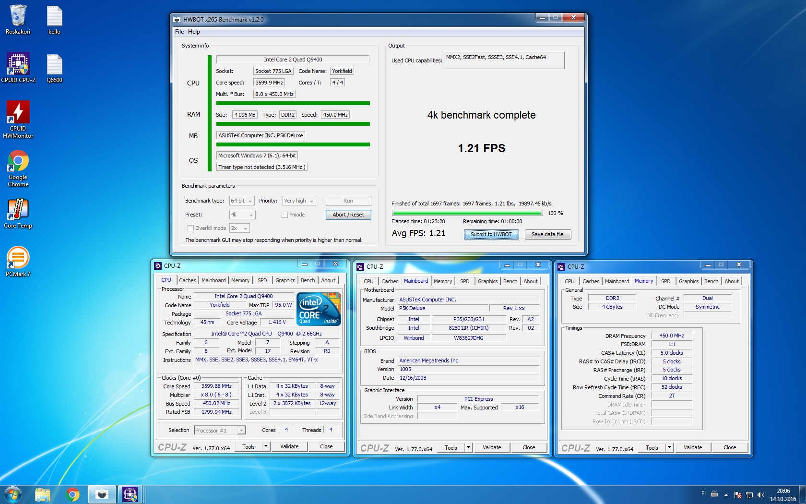806x504 pixels.
Task: Click Validate in left CPU-Z window
Action: [289, 446]
